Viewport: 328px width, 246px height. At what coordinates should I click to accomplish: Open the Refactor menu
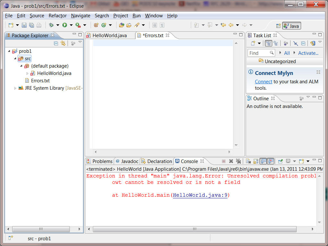[58, 16]
